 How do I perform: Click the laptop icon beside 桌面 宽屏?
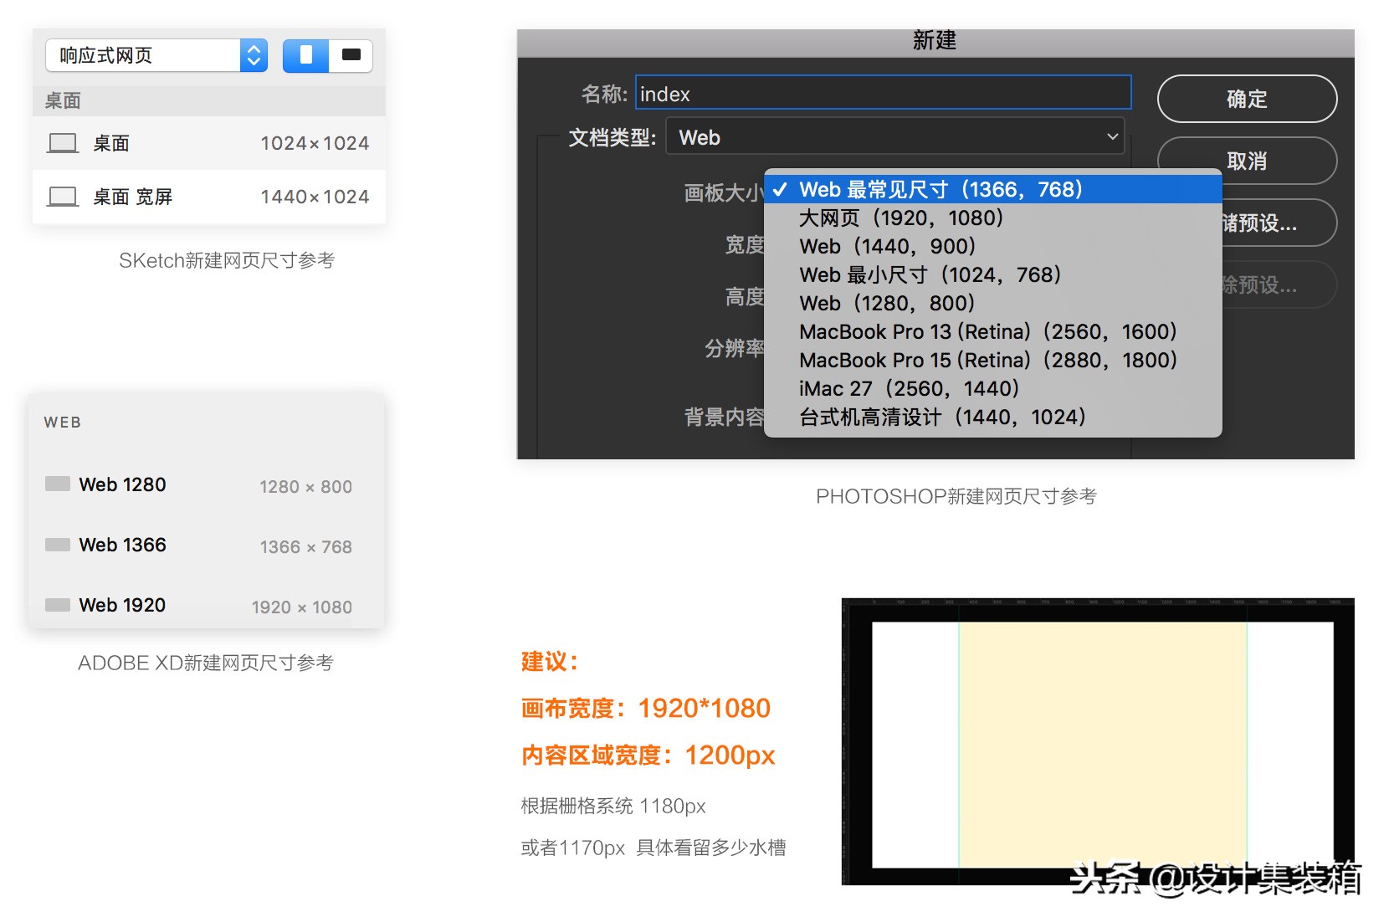point(63,197)
